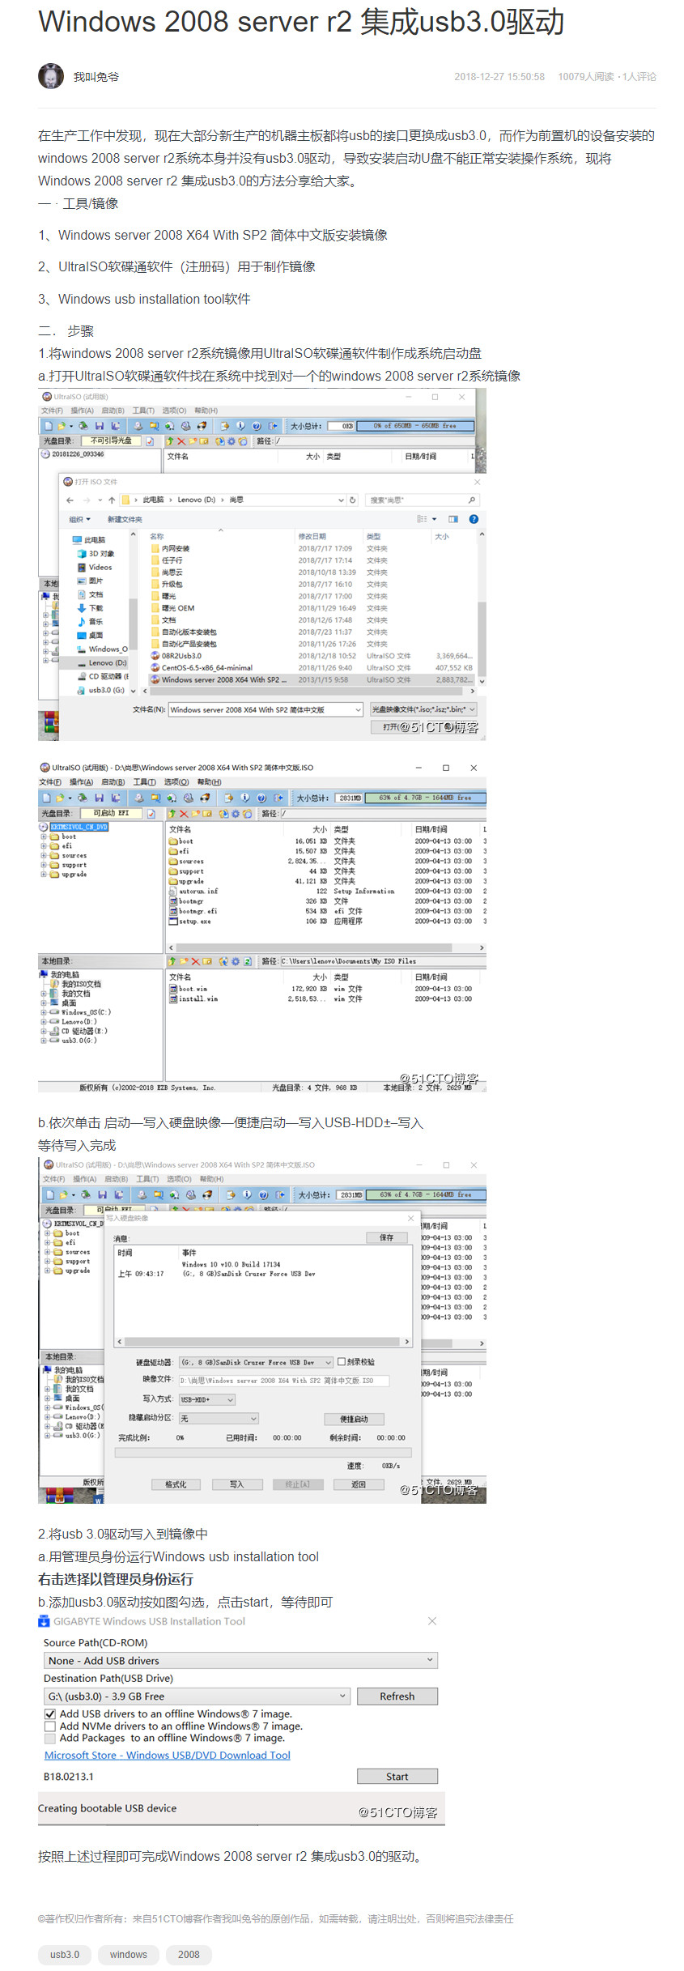Image resolution: width=684 pixels, height=1971 pixels.
Task: Click the up-arrow in the open ISO dialog
Action: click(x=112, y=500)
